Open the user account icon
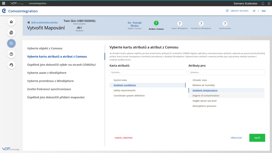Viewport: 272px width, 153px height. (269, 3)
